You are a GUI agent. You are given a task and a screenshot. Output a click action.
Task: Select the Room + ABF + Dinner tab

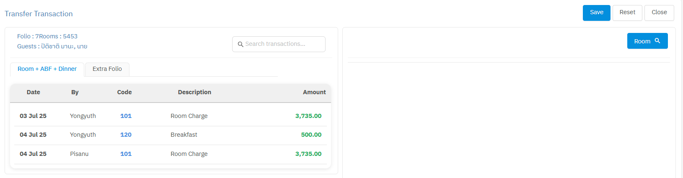click(x=47, y=69)
